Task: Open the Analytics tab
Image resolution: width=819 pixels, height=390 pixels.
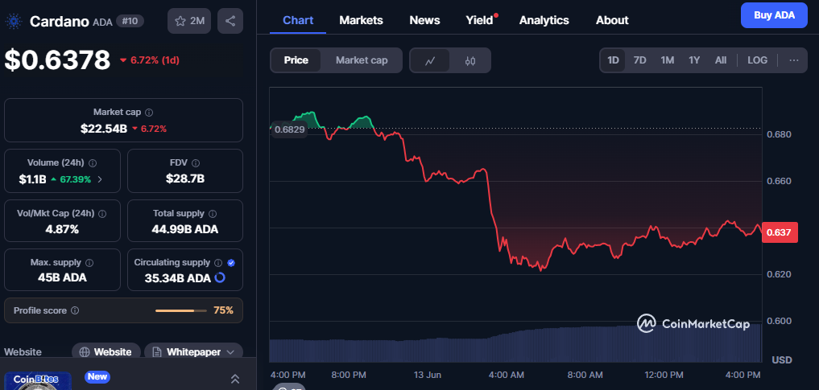Action: [544, 20]
